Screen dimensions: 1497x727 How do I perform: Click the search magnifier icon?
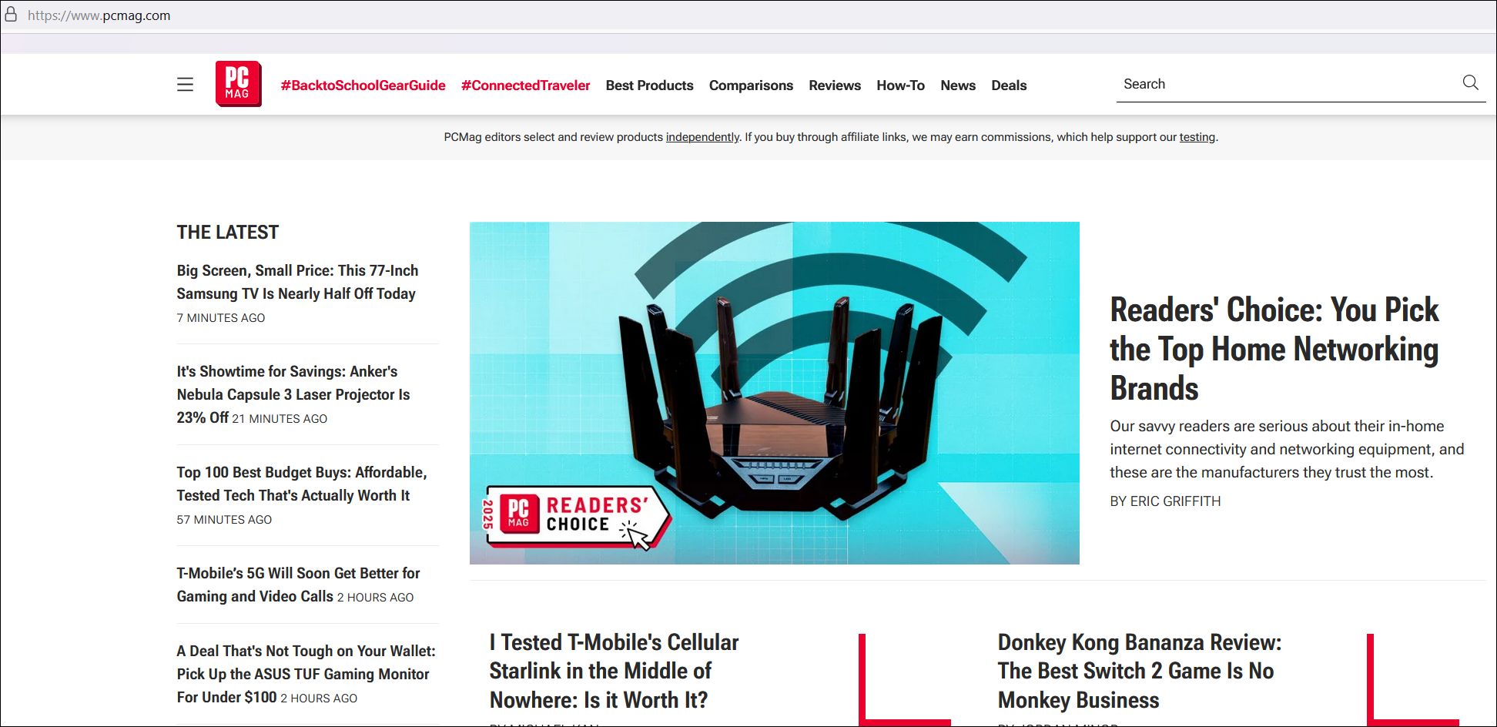(1470, 82)
